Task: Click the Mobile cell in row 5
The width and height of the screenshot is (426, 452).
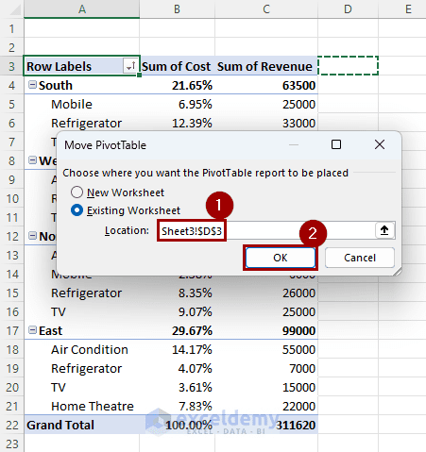Action: point(82,104)
